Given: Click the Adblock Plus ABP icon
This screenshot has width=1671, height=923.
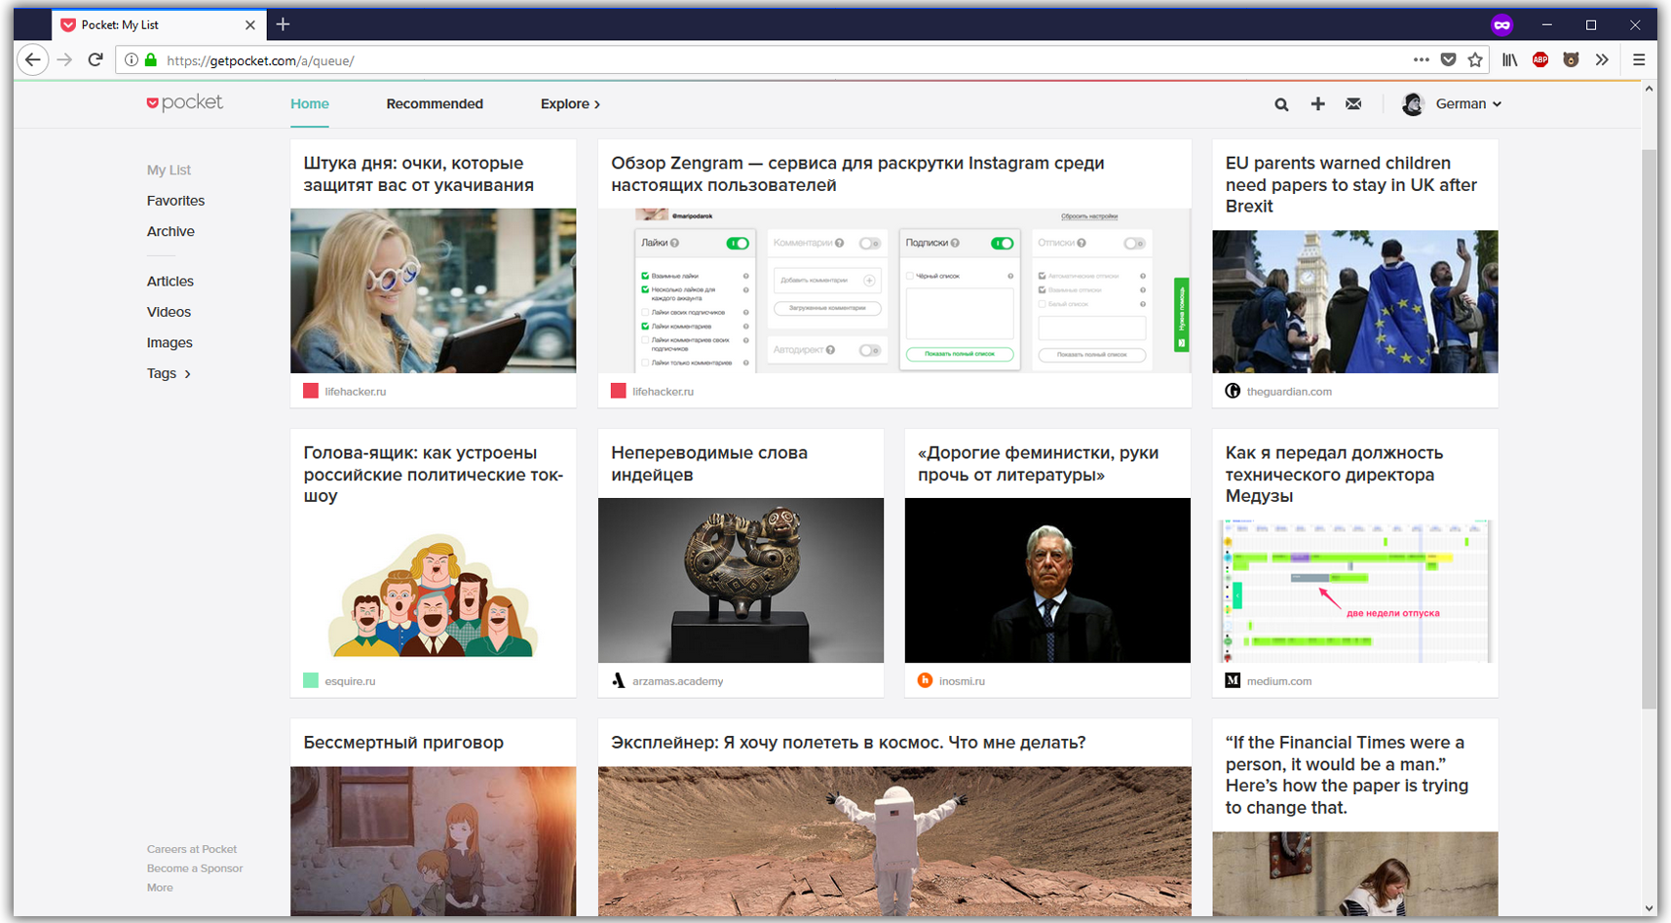Looking at the screenshot, I should click(x=1540, y=60).
